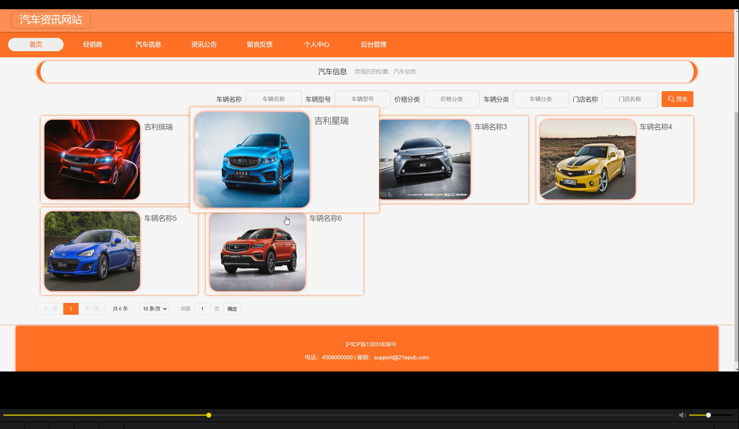The width and height of the screenshot is (739, 429).
Task: Click the 吉利星瑞 car title
Action: [x=331, y=120]
